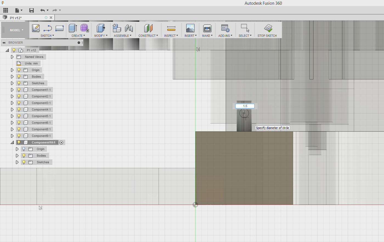Open the CONSTRUCT menu
Screen dimensions: 384x242
[x=148, y=36]
